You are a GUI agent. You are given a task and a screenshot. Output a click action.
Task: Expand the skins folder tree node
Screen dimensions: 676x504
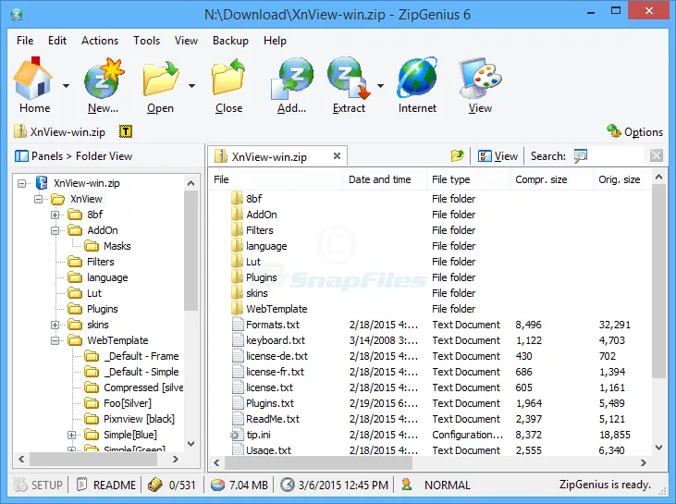point(55,326)
